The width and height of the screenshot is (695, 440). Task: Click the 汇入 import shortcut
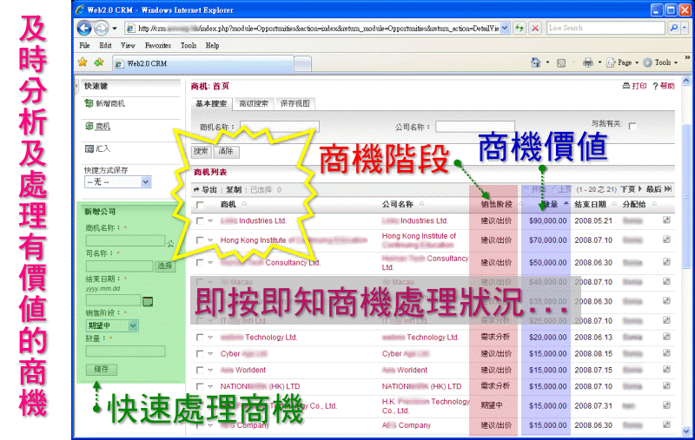[97, 148]
